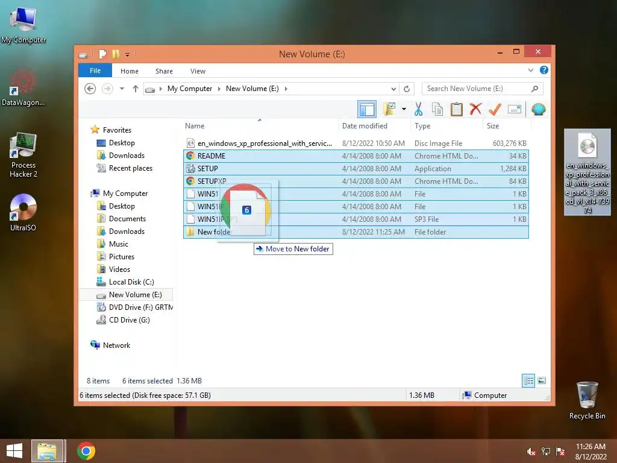Viewport: 617px width, 463px height.
Task: Select Network in the navigation pane
Action: point(116,345)
